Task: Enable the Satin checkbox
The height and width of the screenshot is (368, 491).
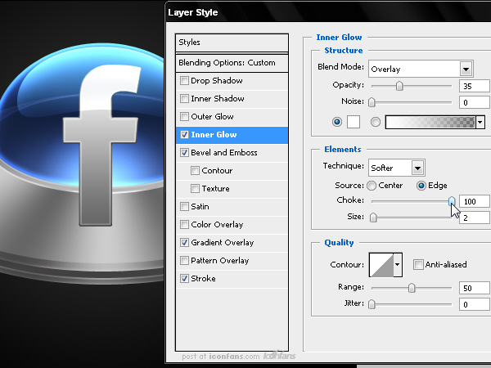Action: 184,207
